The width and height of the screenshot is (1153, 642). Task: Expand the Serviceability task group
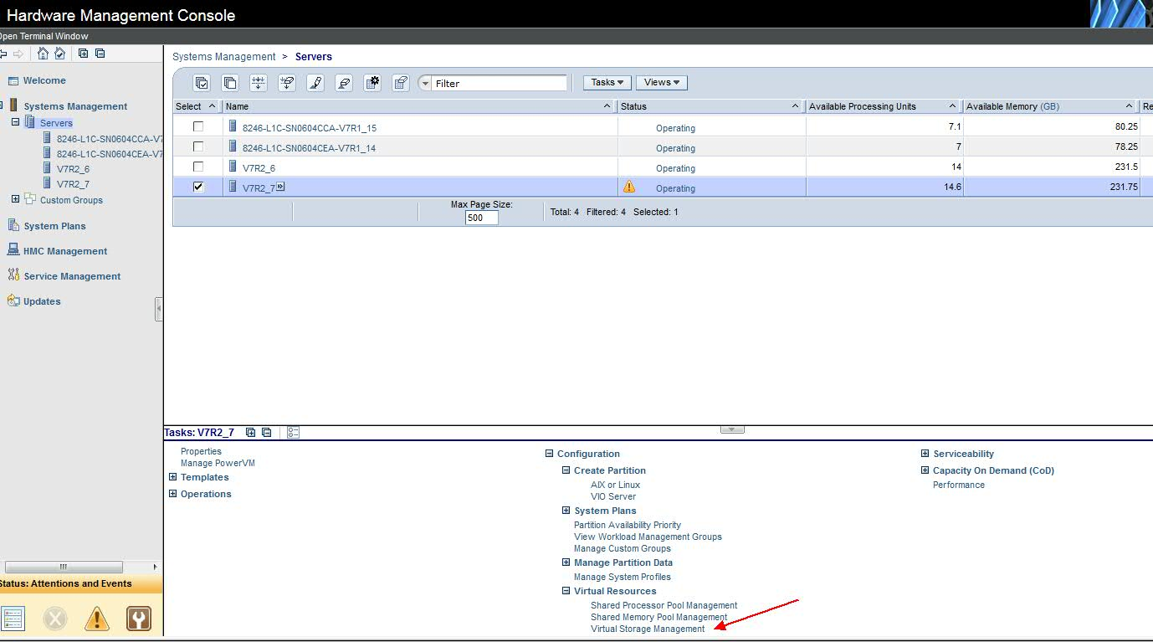(x=925, y=454)
